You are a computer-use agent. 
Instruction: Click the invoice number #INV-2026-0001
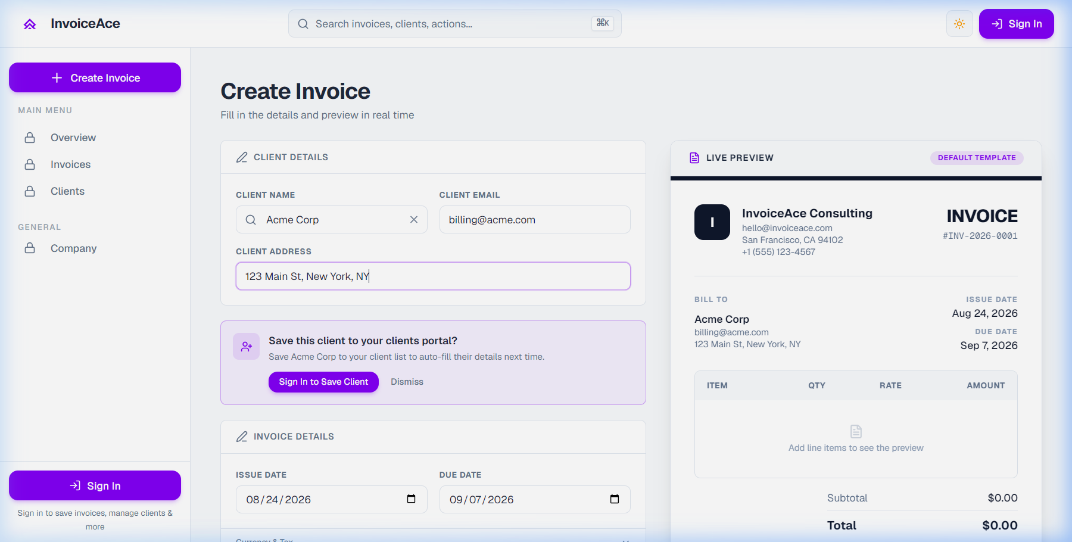pyautogui.click(x=980, y=236)
